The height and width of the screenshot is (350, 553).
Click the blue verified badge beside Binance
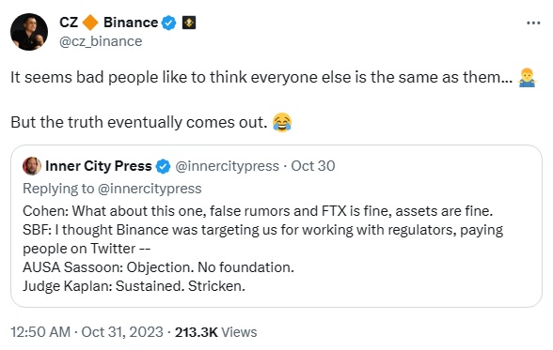point(168,23)
